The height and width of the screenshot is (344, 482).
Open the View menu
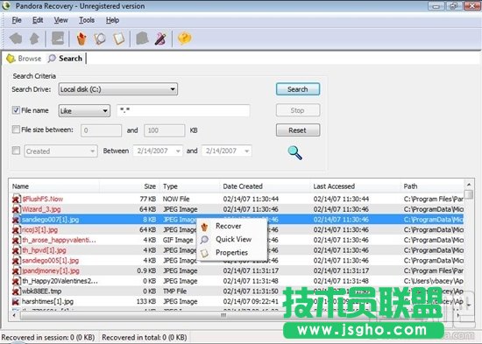point(60,20)
